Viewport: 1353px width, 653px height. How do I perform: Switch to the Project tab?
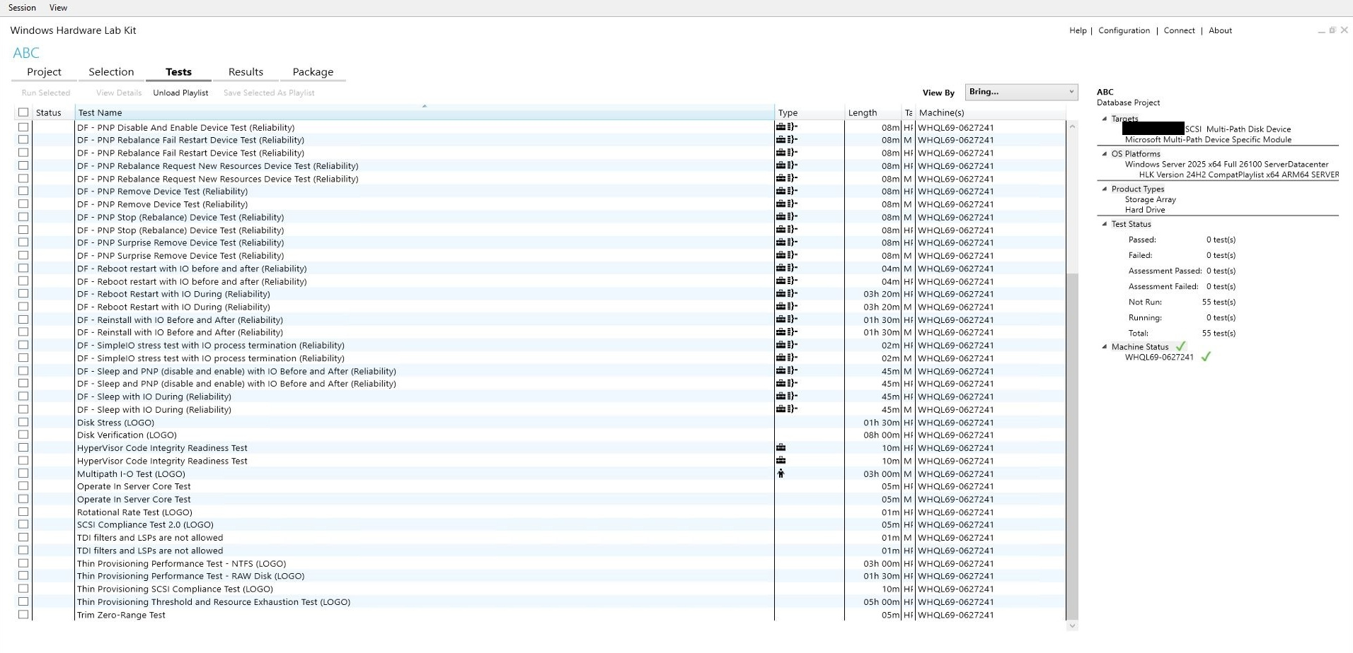44,72
